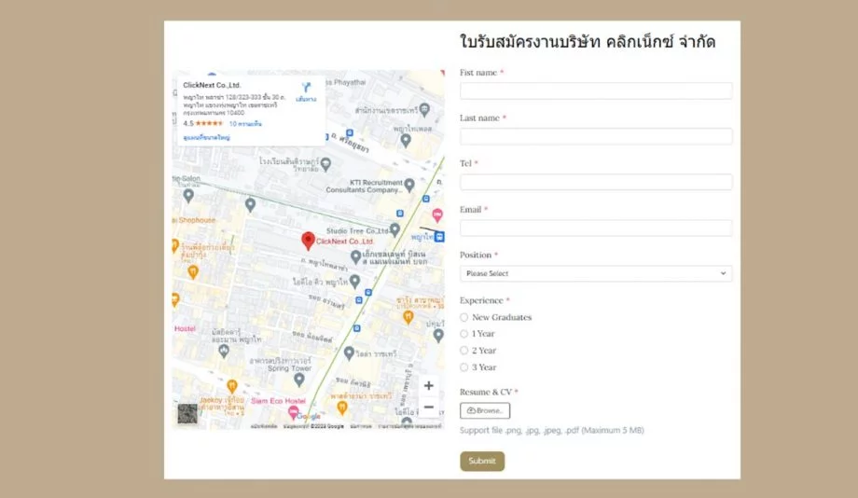Click the Jaekoy restaurant orange pin
This screenshot has width=858, height=498.
point(232,386)
